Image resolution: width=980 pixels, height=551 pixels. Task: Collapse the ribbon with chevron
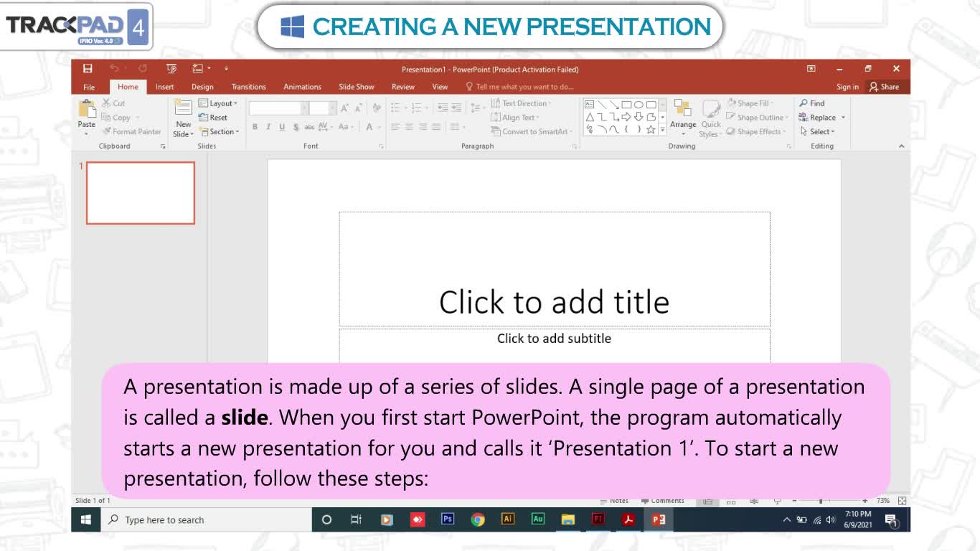[902, 146]
